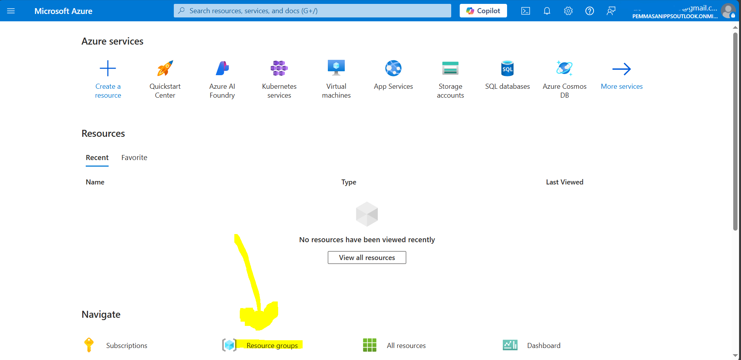Click the Dashboard navigate link
Image resolution: width=741 pixels, height=360 pixels.
(x=544, y=346)
